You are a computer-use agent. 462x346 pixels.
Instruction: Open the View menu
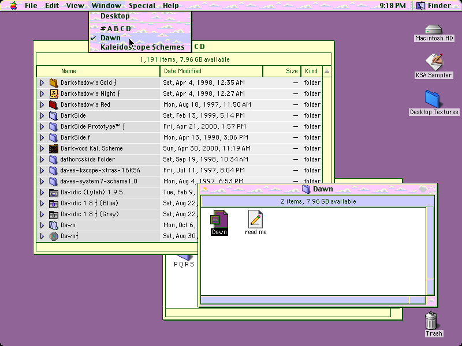75,6
